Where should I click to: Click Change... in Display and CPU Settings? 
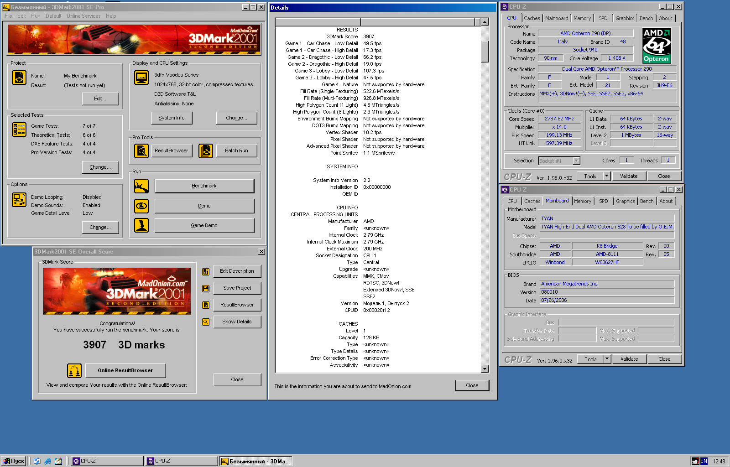[x=236, y=118]
